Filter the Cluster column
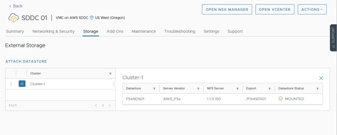 [110, 74]
